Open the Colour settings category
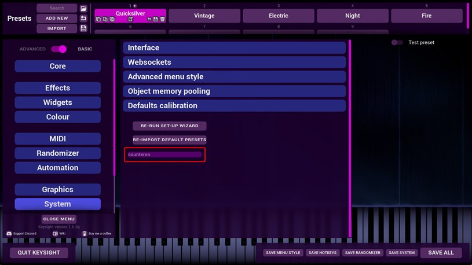 [58, 117]
